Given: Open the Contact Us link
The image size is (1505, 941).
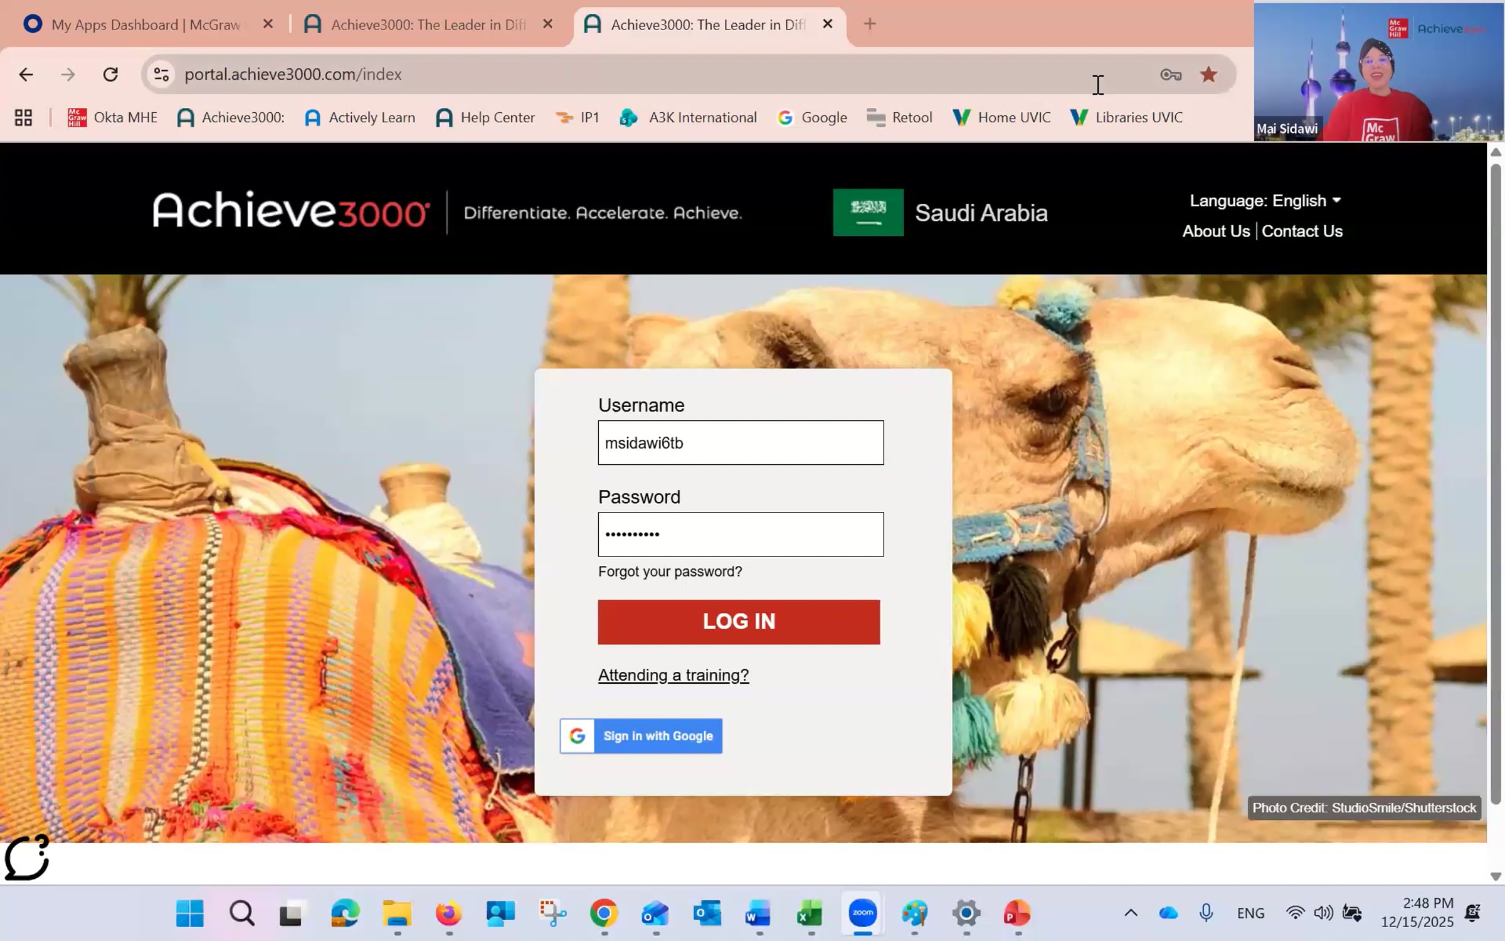Looking at the screenshot, I should (x=1302, y=231).
